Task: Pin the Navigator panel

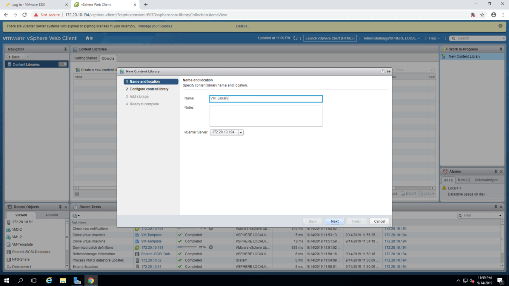Action: pyautogui.click(x=65, y=49)
